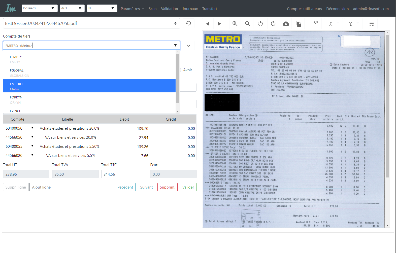
Task: Open account dropdown for 44566050
Action: point(32,137)
